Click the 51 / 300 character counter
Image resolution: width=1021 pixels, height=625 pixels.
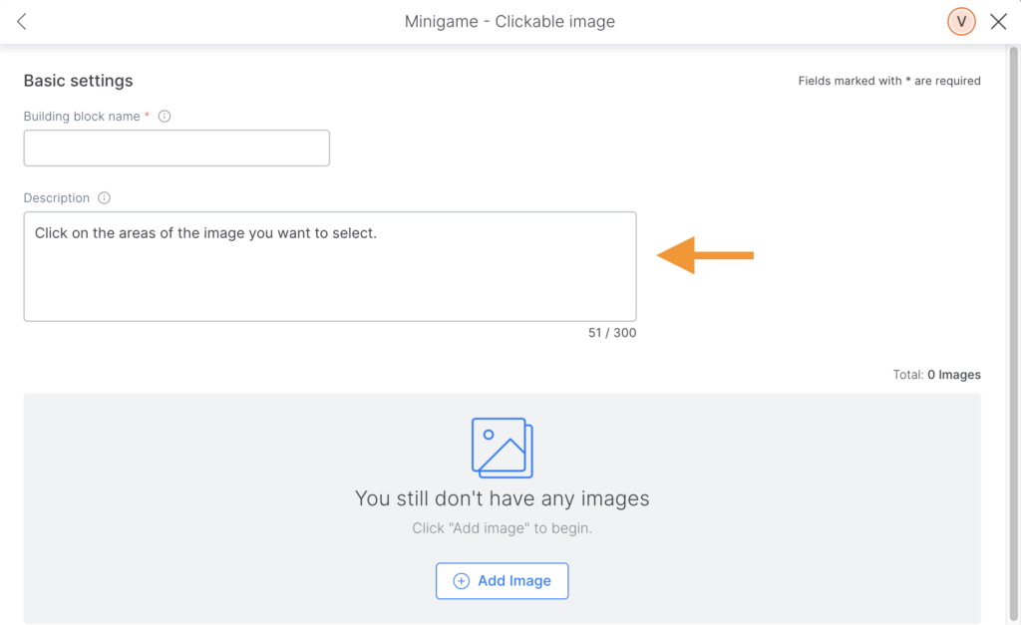pos(611,333)
